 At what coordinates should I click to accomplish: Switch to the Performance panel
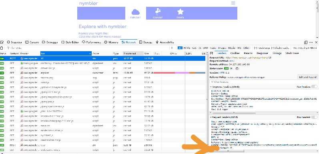tap(92, 42)
